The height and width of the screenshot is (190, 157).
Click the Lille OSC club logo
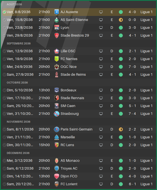click(x=57, y=51)
